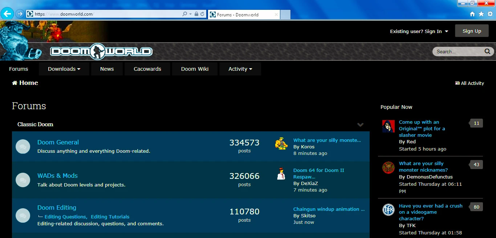496x238 pixels.
Task: Click the DeXiaZ username link
Action: click(x=309, y=183)
